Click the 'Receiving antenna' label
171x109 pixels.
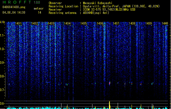[x=63, y=13]
